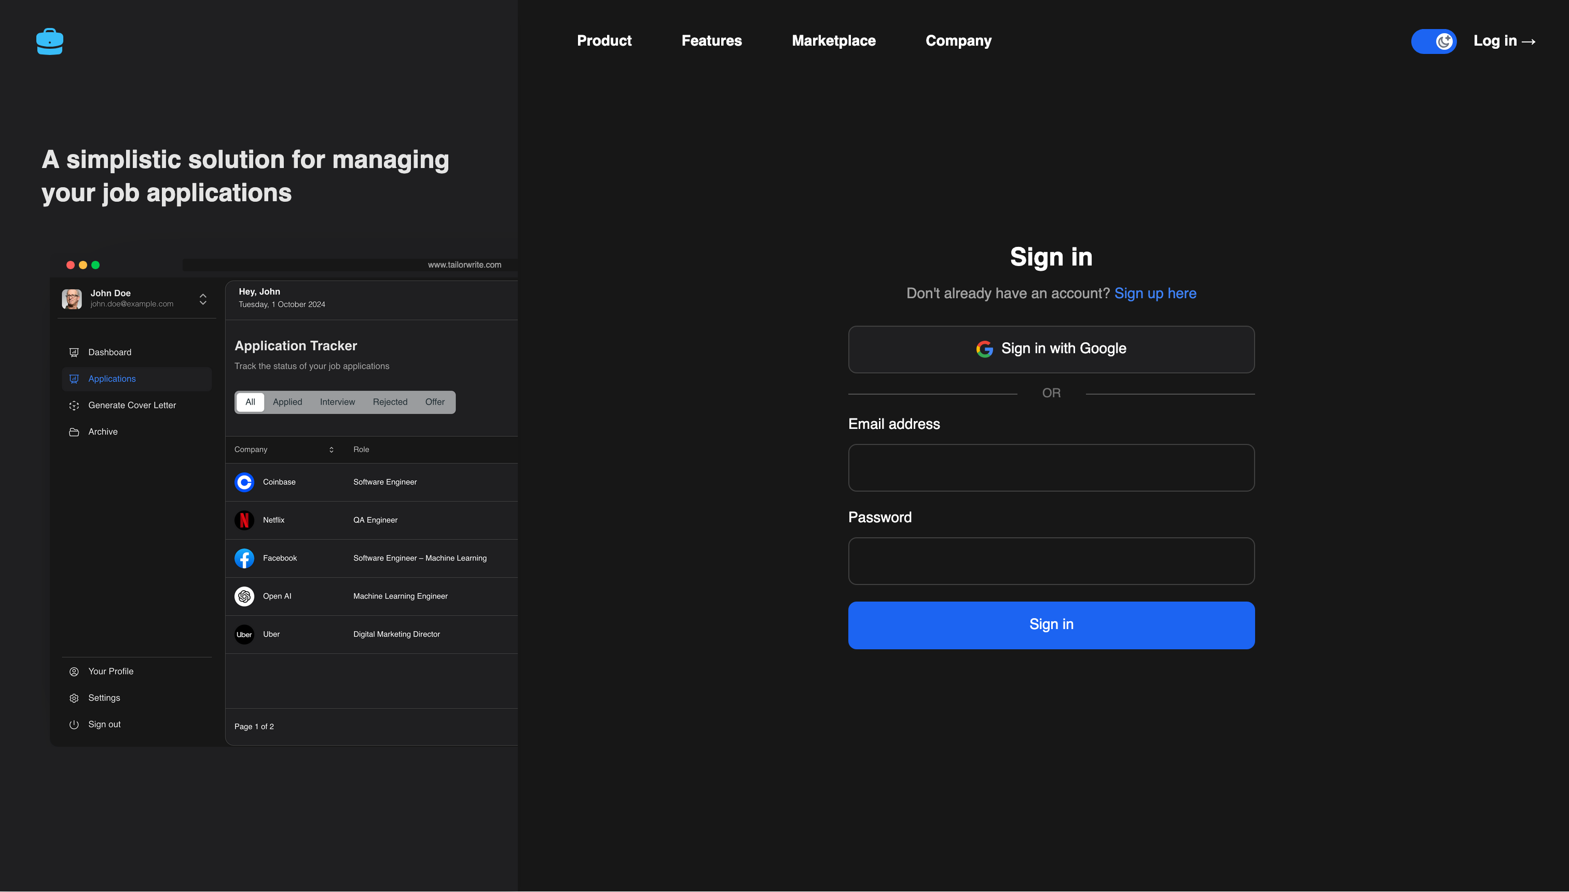This screenshot has width=1569, height=892.
Task: Toggle the dark mode switch
Action: click(1434, 41)
